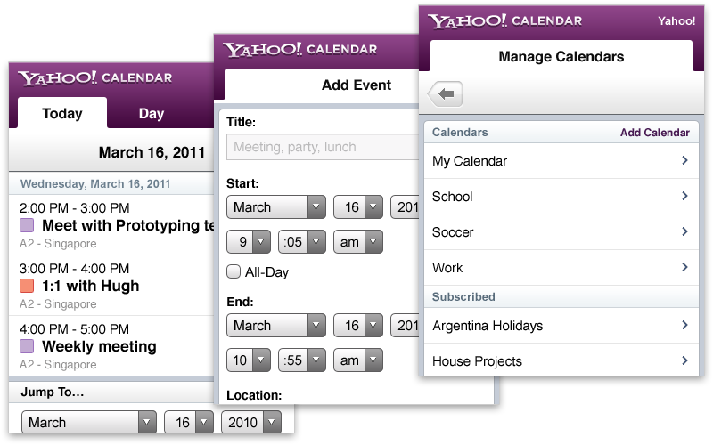Open Argentina Holidays chevron arrow
The height and width of the screenshot is (445, 713).
tap(684, 325)
